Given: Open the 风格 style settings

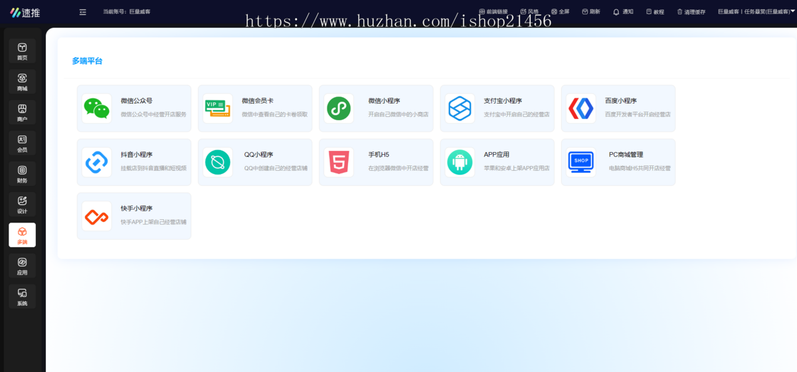Looking at the screenshot, I should (x=529, y=11).
